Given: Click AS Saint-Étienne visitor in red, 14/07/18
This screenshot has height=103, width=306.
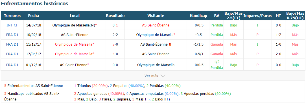Looking at the screenshot, I should [x=156, y=25].
